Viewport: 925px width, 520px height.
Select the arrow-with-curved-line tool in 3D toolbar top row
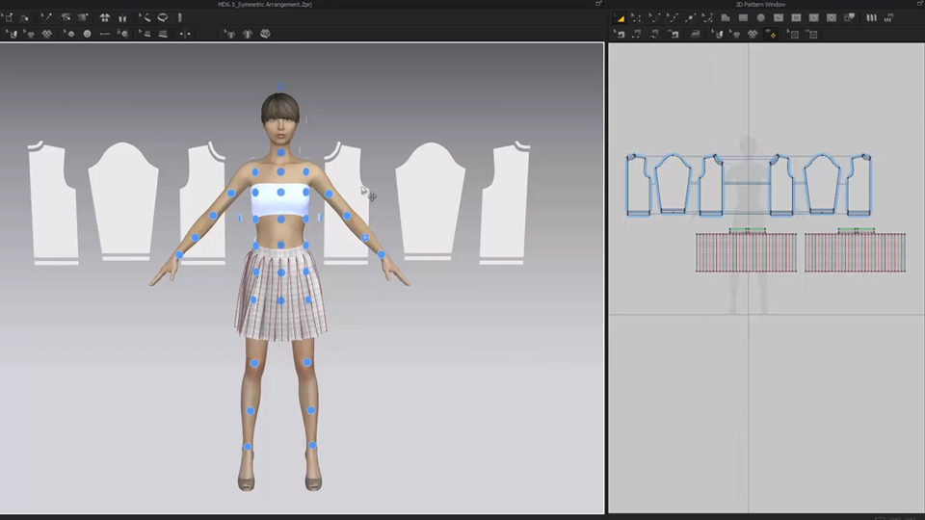coord(145,17)
